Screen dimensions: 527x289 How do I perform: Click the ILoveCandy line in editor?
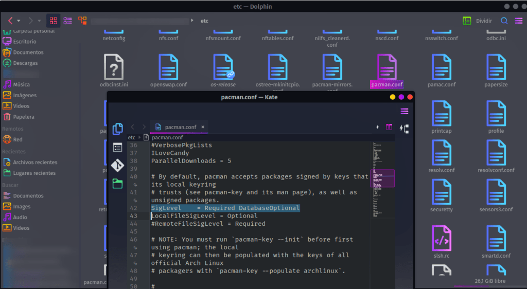tap(170, 153)
